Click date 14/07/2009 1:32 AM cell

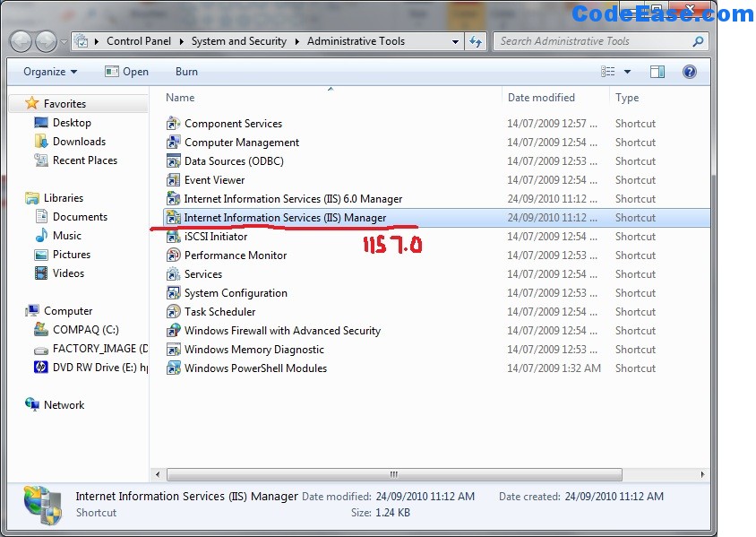pos(554,368)
